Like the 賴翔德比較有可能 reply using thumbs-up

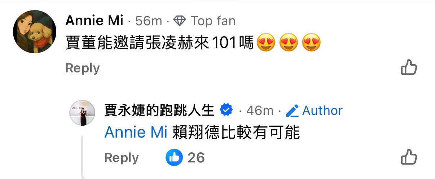(409, 157)
